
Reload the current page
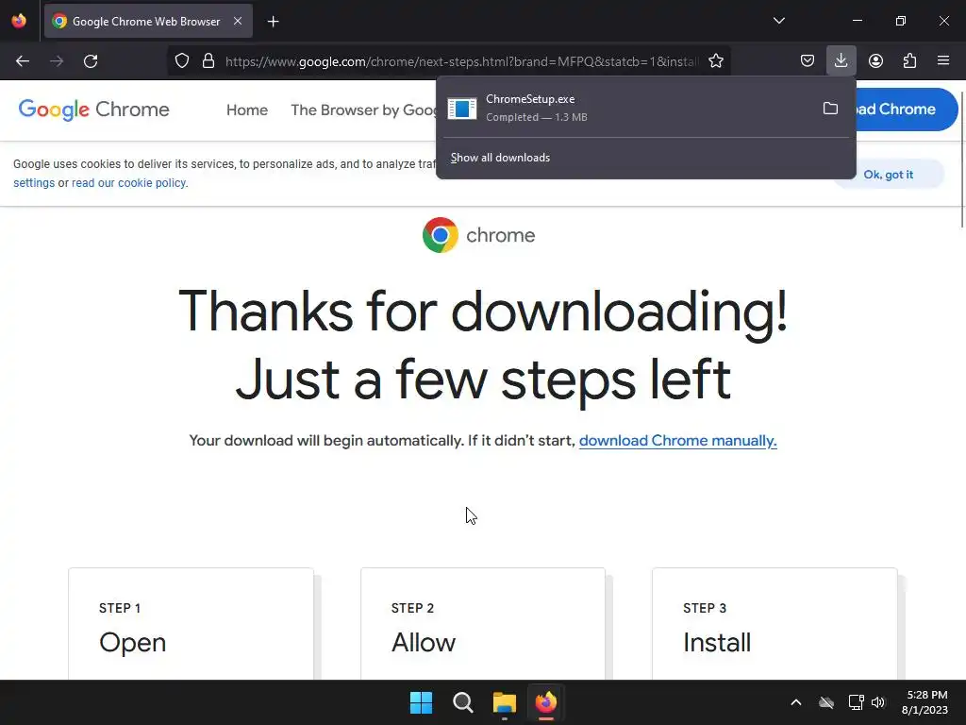pos(91,61)
